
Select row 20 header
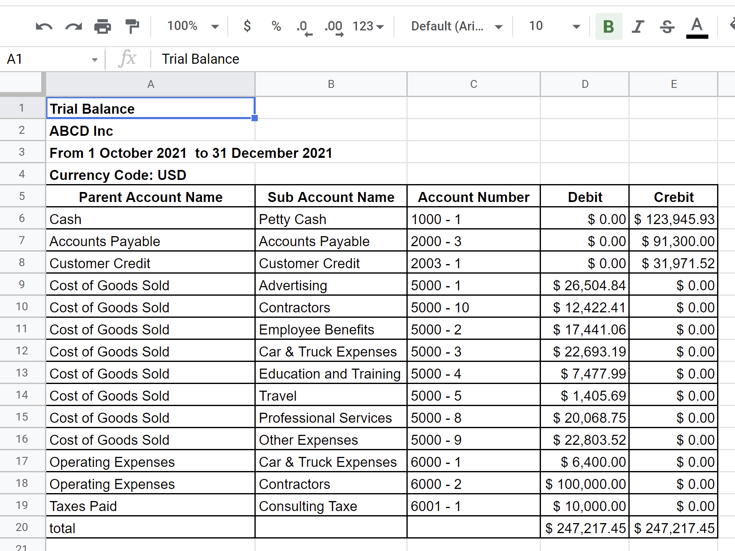pyautogui.click(x=22, y=527)
